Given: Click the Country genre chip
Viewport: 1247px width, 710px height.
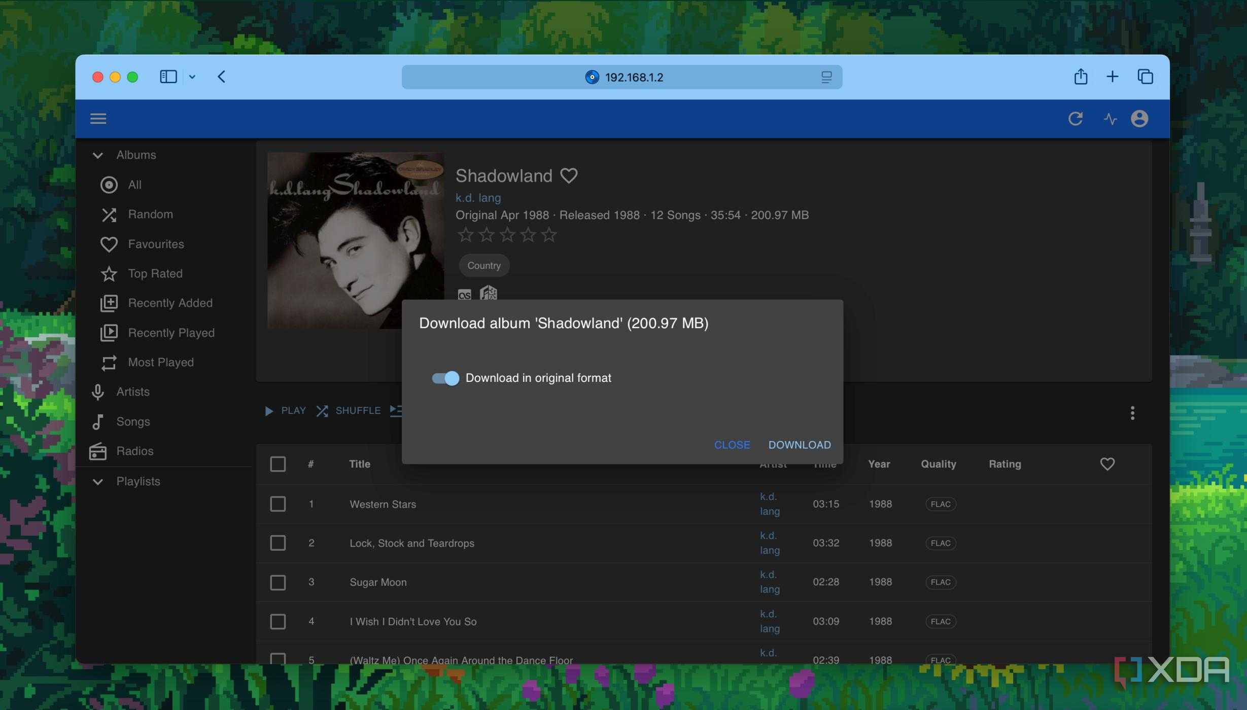Looking at the screenshot, I should [484, 266].
